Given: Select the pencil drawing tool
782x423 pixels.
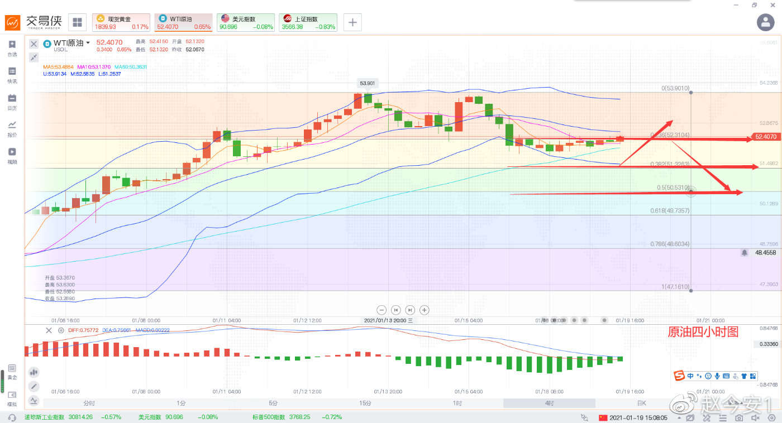Looking at the screenshot, I should point(34,386).
